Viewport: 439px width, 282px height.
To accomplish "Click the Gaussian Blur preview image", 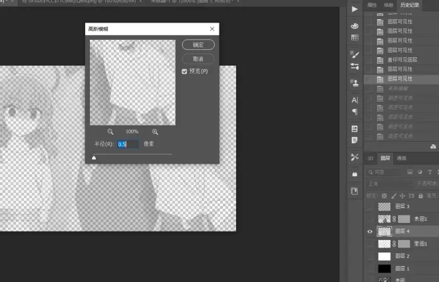I will 133,82.
